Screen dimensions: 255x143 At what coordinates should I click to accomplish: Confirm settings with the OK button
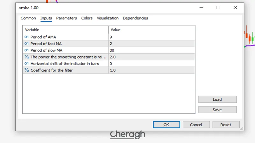tap(166, 125)
